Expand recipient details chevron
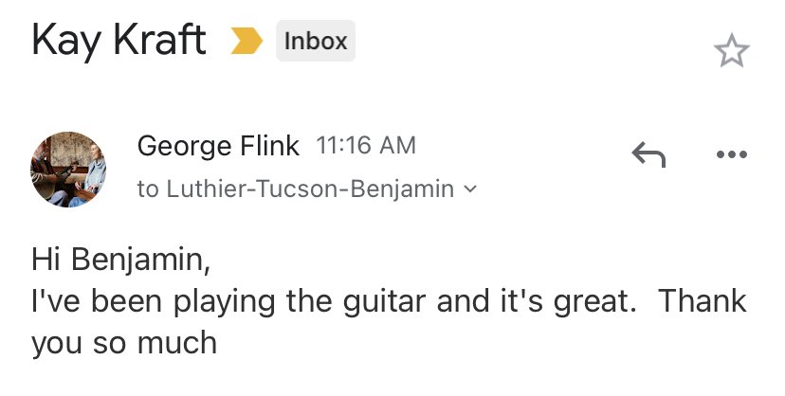The height and width of the screenshot is (396, 785). click(470, 189)
